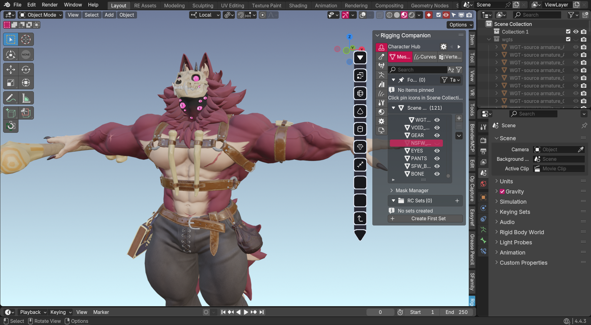The image size is (591, 325).
Task: Switch to the Sculpting workspace tab
Action: 203,6
